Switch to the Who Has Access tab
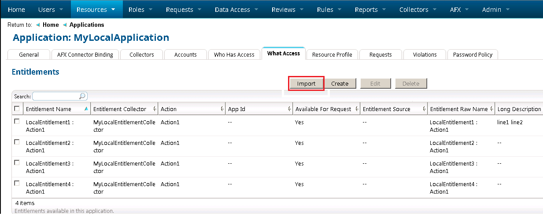The width and height of the screenshot is (543, 216). pyautogui.click(x=234, y=54)
